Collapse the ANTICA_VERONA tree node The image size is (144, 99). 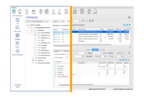(27, 25)
